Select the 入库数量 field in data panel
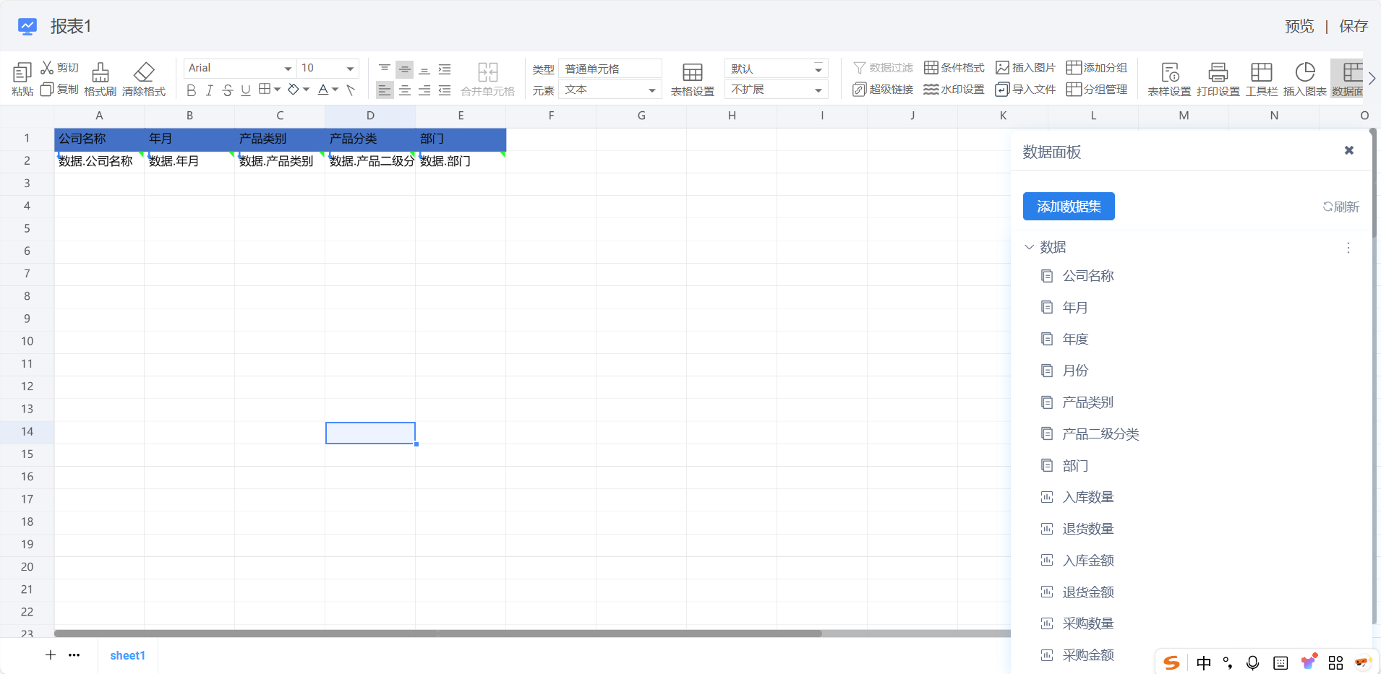Image resolution: width=1381 pixels, height=674 pixels. tap(1087, 497)
